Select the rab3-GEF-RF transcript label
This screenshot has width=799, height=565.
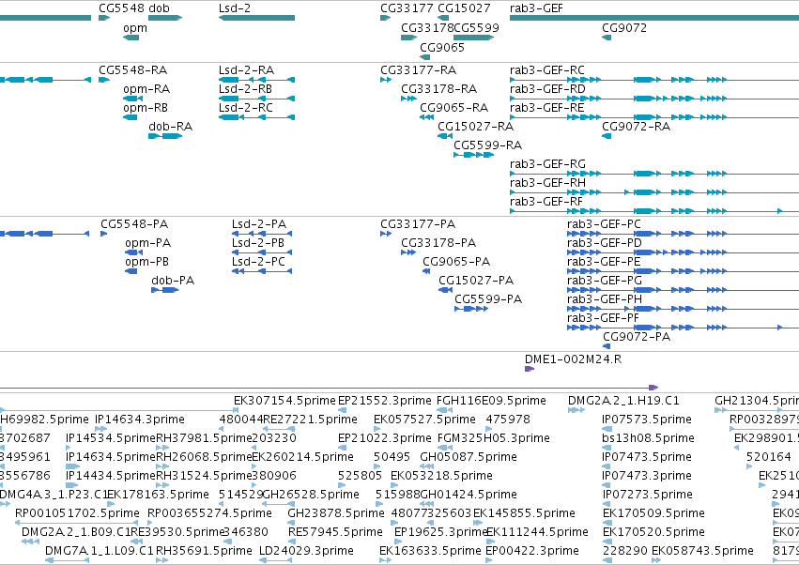pyautogui.click(x=545, y=202)
